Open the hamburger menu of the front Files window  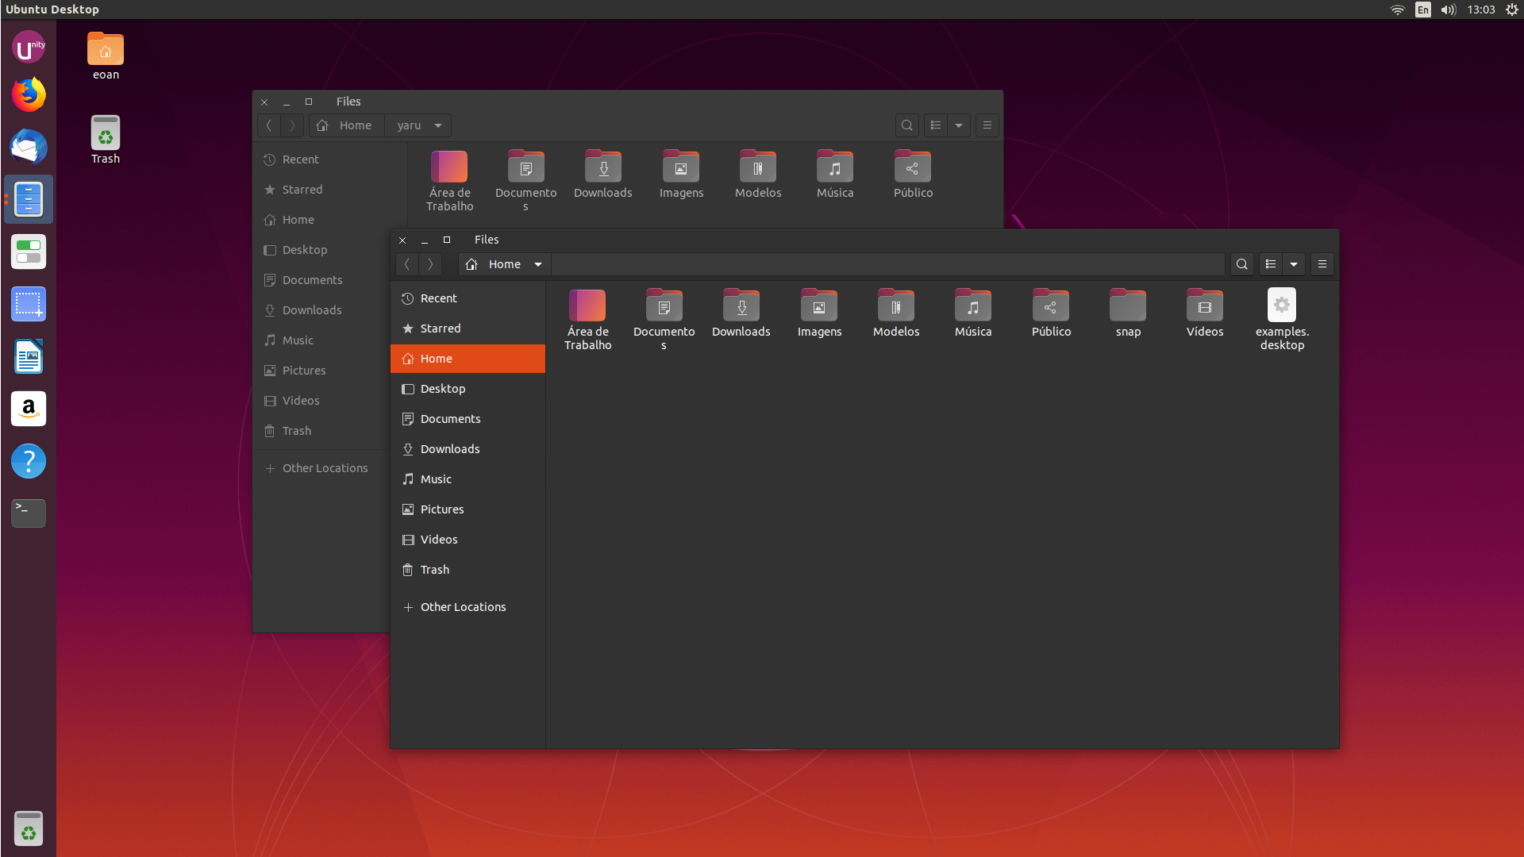tap(1322, 263)
